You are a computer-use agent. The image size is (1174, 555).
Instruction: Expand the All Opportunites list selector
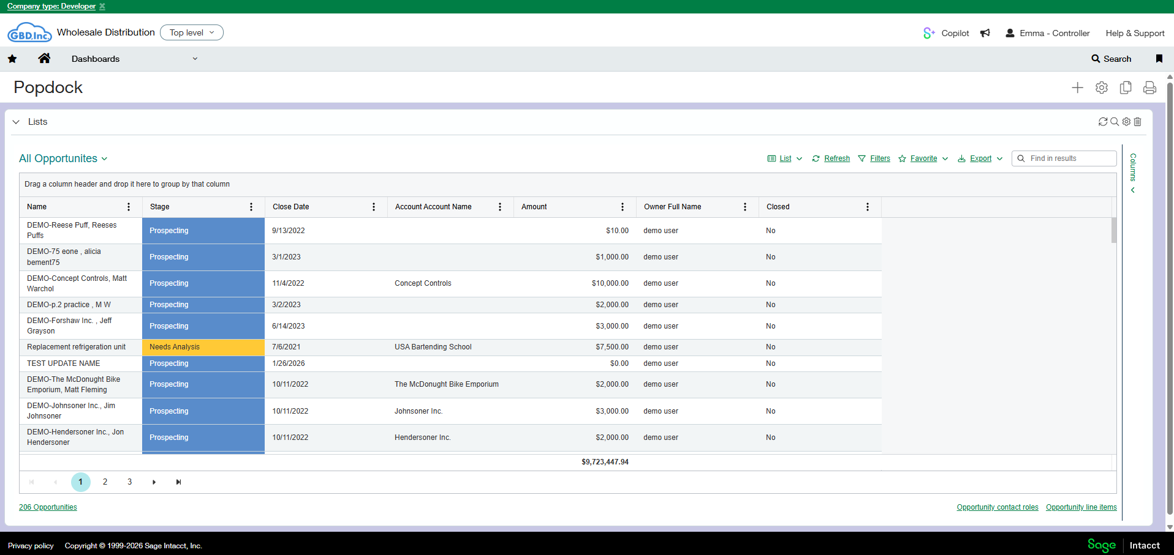63,158
